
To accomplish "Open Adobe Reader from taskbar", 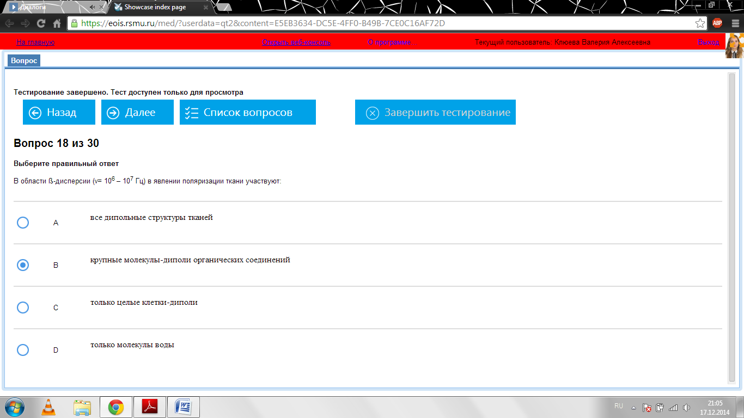I will [x=149, y=407].
